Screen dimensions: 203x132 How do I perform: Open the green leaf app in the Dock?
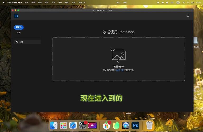[x=116, y=125]
